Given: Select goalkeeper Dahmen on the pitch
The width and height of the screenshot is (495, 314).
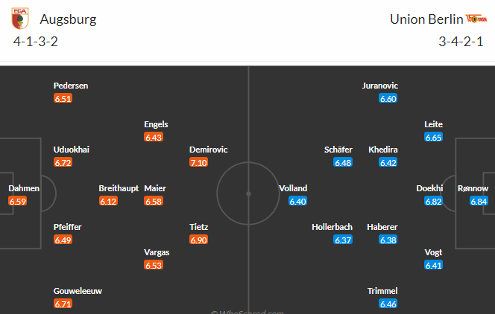Looking at the screenshot, I should coord(24,188).
